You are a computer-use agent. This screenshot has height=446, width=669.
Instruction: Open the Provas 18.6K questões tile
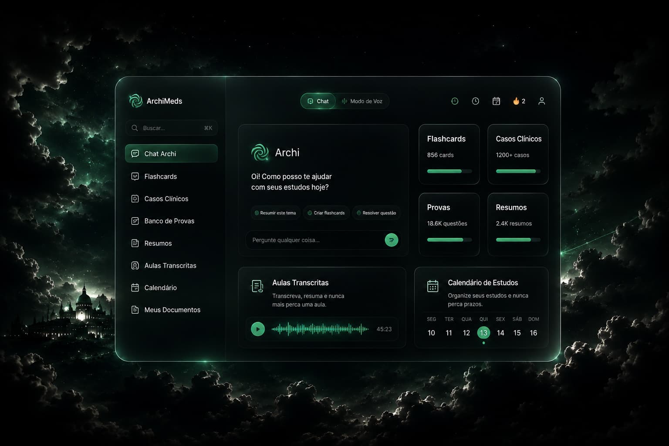449,224
